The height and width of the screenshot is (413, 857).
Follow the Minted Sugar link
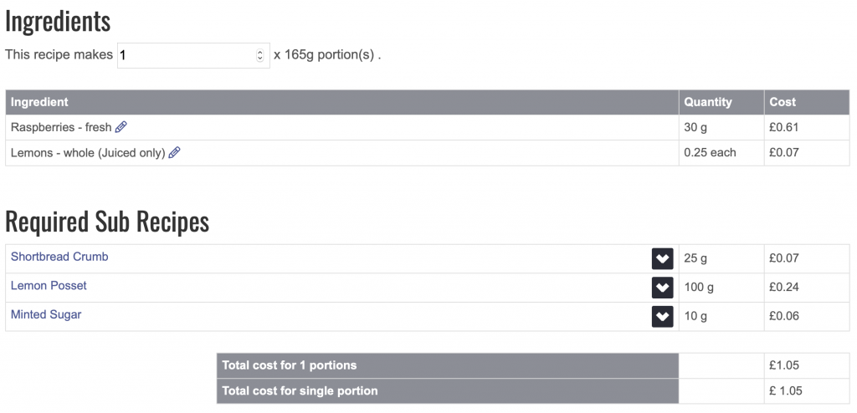[x=46, y=314]
